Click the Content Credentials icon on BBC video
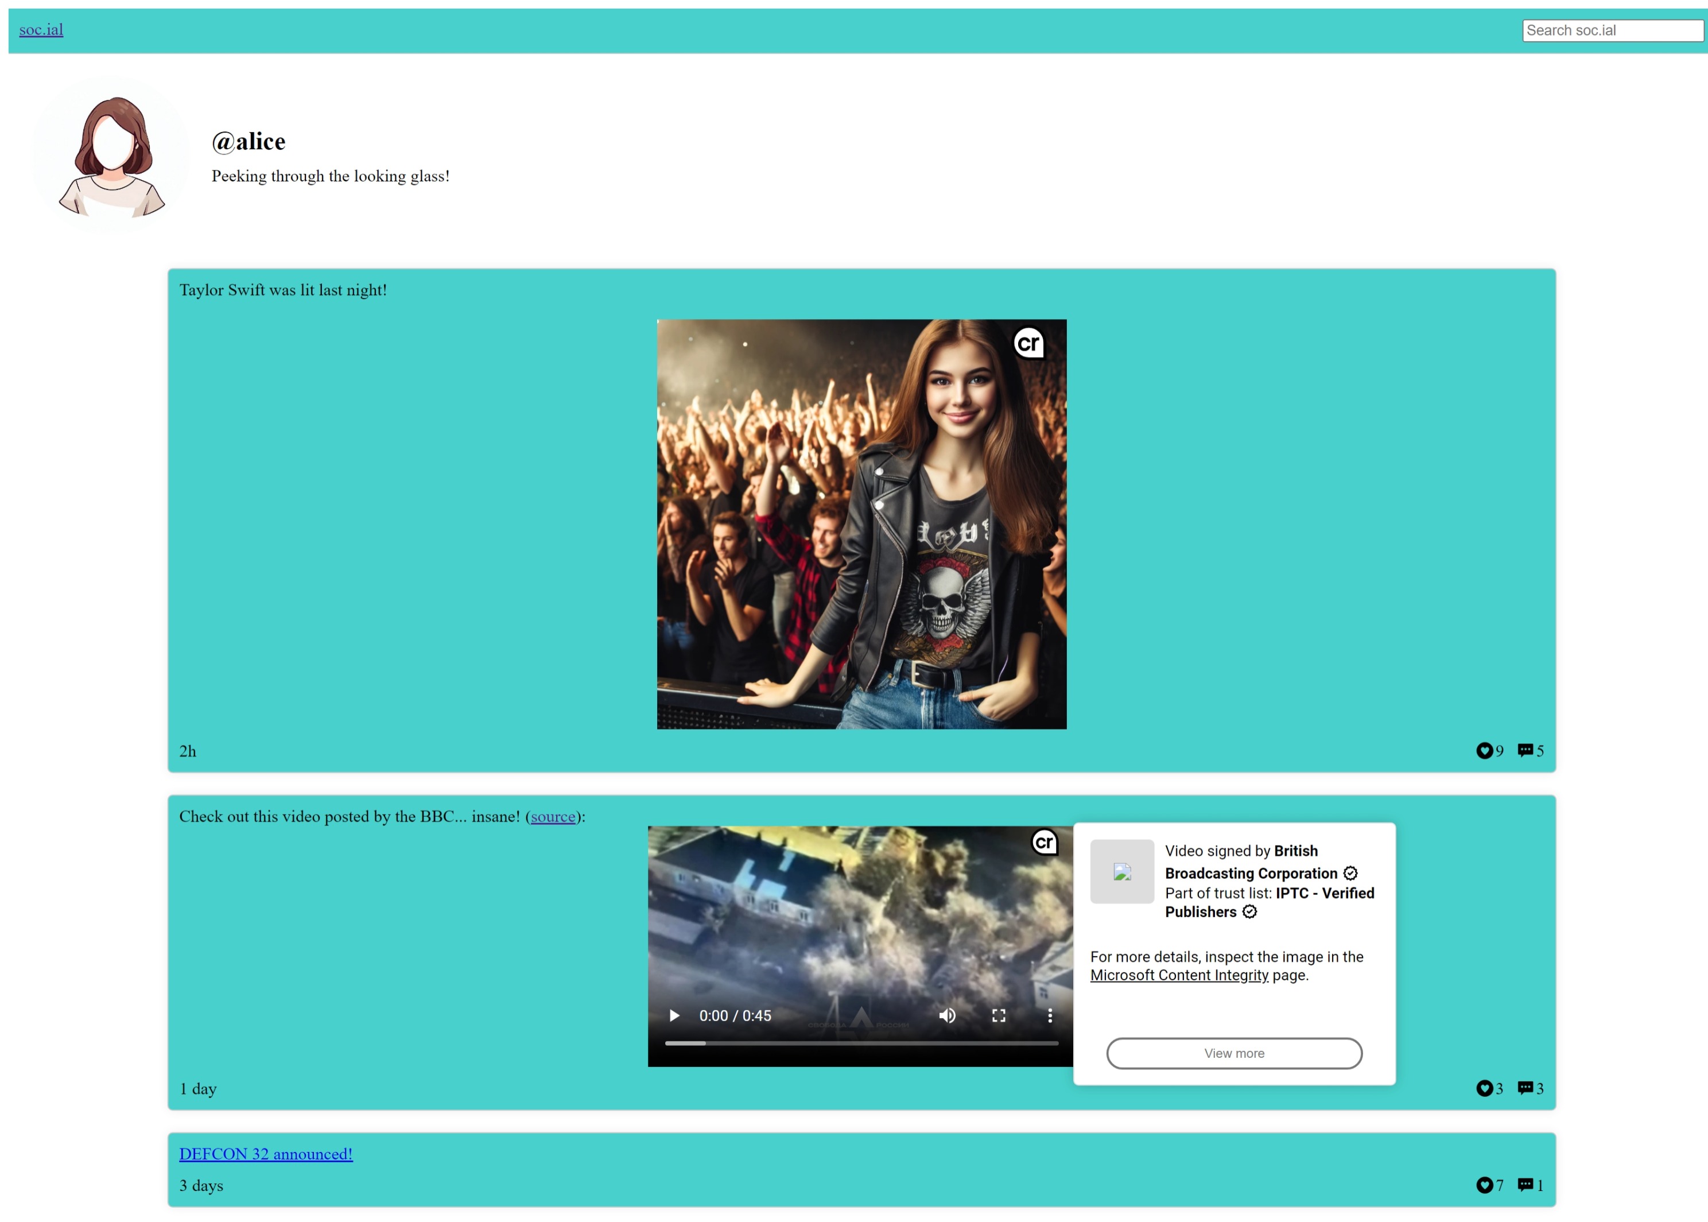This screenshot has height=1222, width=1708. [1045, 842]
